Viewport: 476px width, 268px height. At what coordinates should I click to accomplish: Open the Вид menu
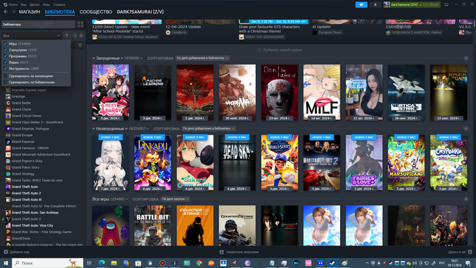tap(23, 5)
